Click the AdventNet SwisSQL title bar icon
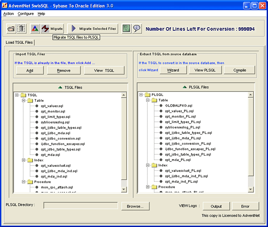Screen dimensions: 268x227 (x=4, y=5)
